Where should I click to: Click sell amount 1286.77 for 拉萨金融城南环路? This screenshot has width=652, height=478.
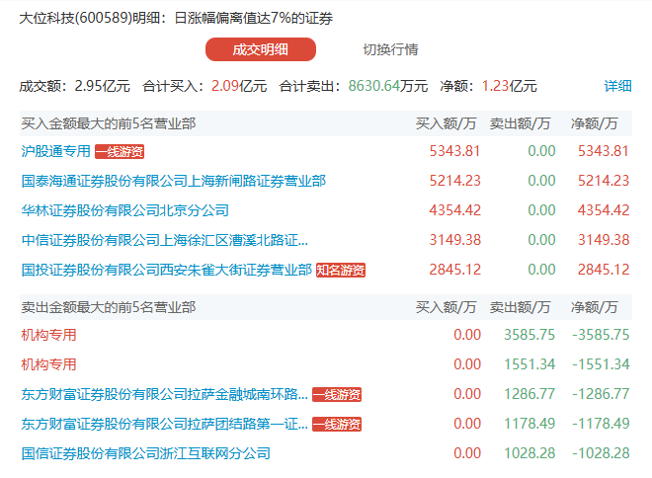530,394
